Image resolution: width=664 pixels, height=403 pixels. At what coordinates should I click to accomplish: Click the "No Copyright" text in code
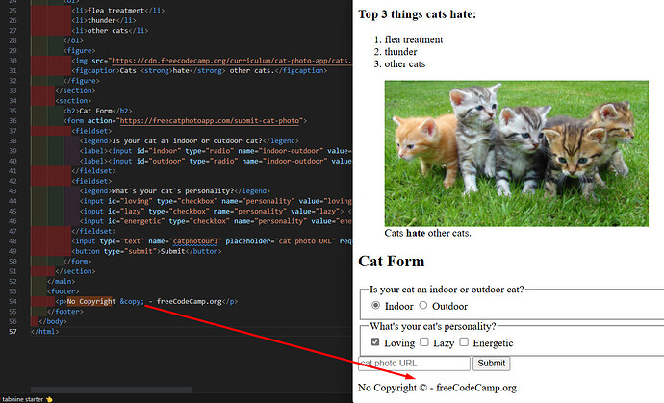click(91, 301)
